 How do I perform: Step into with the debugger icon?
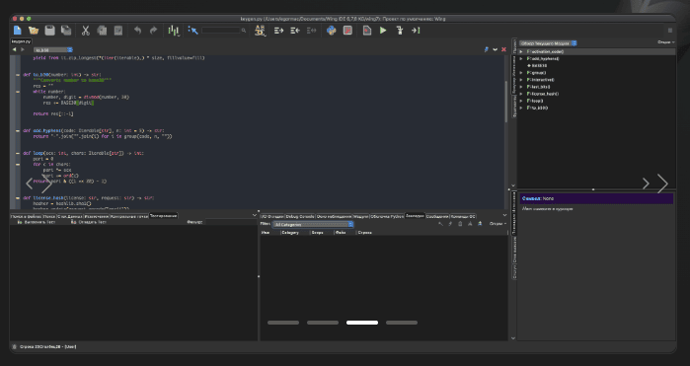point(400,31)
